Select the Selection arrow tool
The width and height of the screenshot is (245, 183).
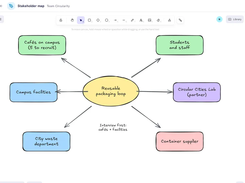tap(81, 20)
